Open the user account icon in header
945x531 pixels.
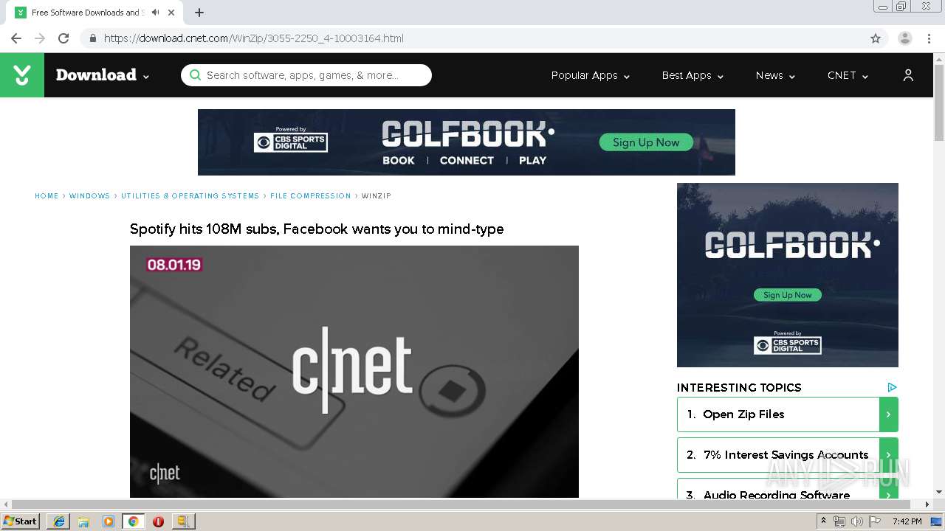pyautogui.click(x=908, y=75)
